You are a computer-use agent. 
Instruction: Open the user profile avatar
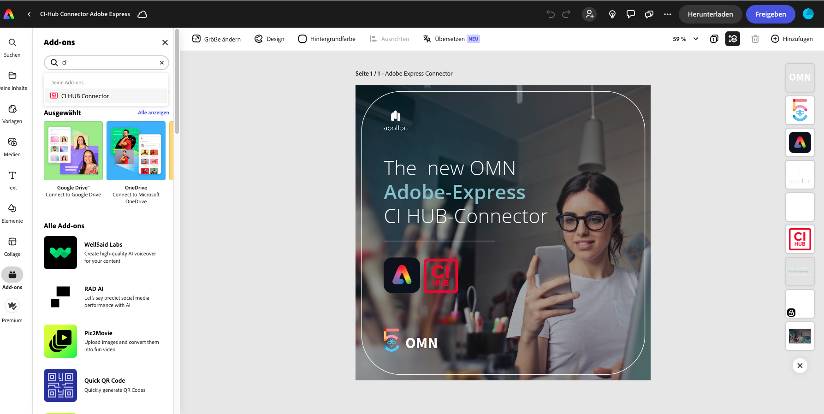[x=808, y=14]
